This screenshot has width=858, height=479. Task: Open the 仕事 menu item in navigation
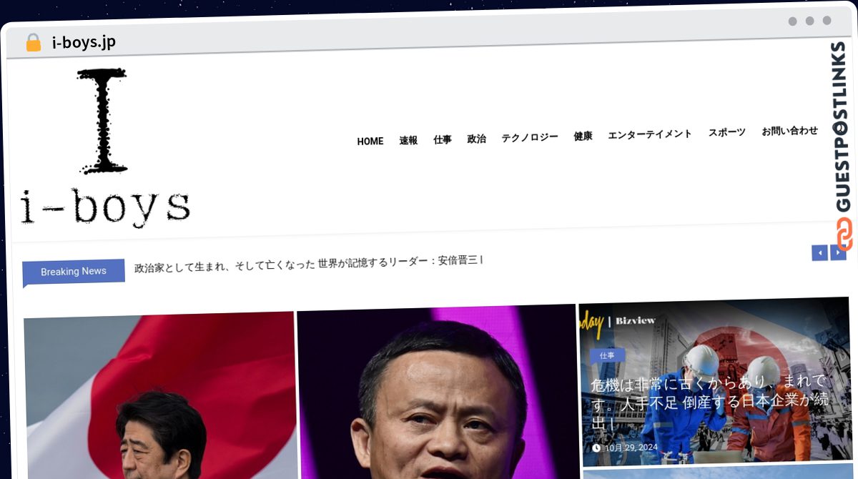coord(443,139)
